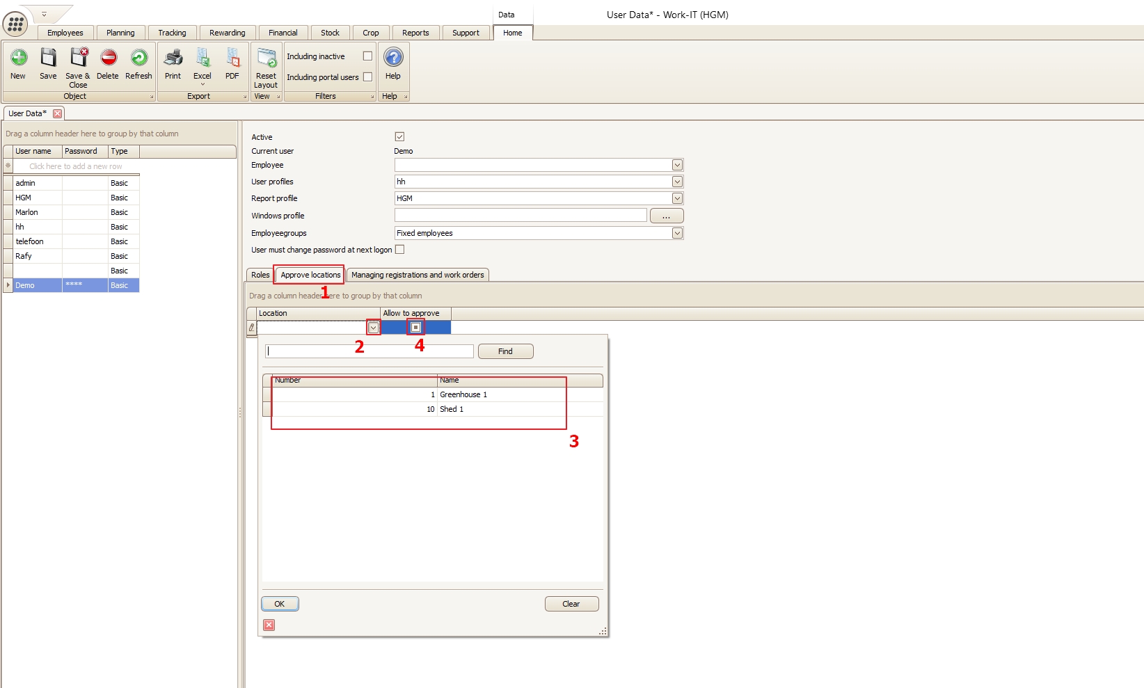Sort by the Number column header in popup
This screenshot has height=688, width=1144.
pyautogui.click(x=354, y=381)
